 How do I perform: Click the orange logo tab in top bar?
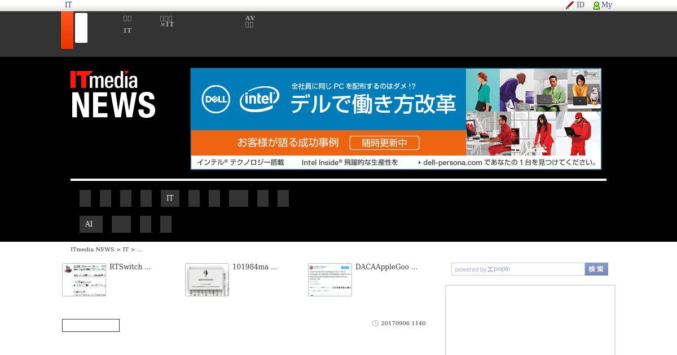67,30
